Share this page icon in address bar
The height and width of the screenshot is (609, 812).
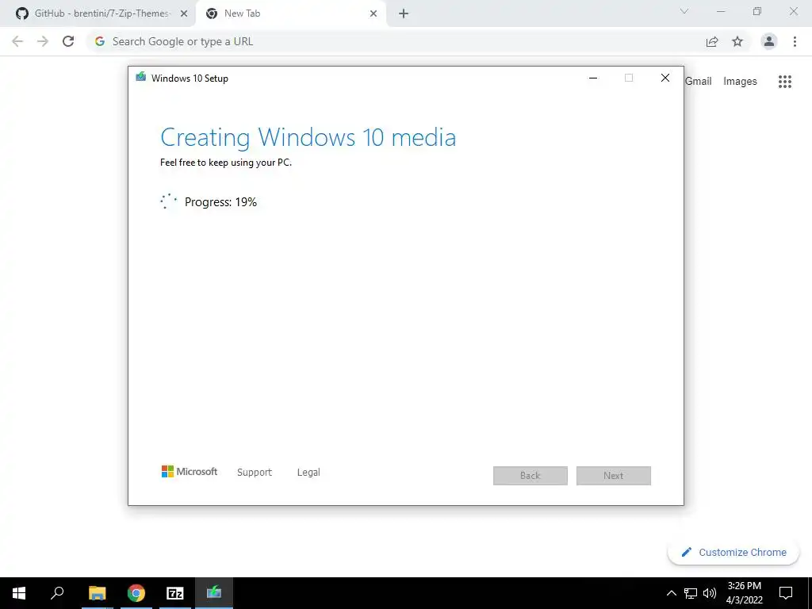712,41
